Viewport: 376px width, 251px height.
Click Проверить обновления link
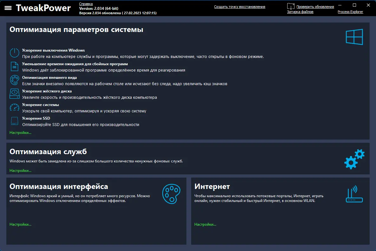click(x=315, y=7)
